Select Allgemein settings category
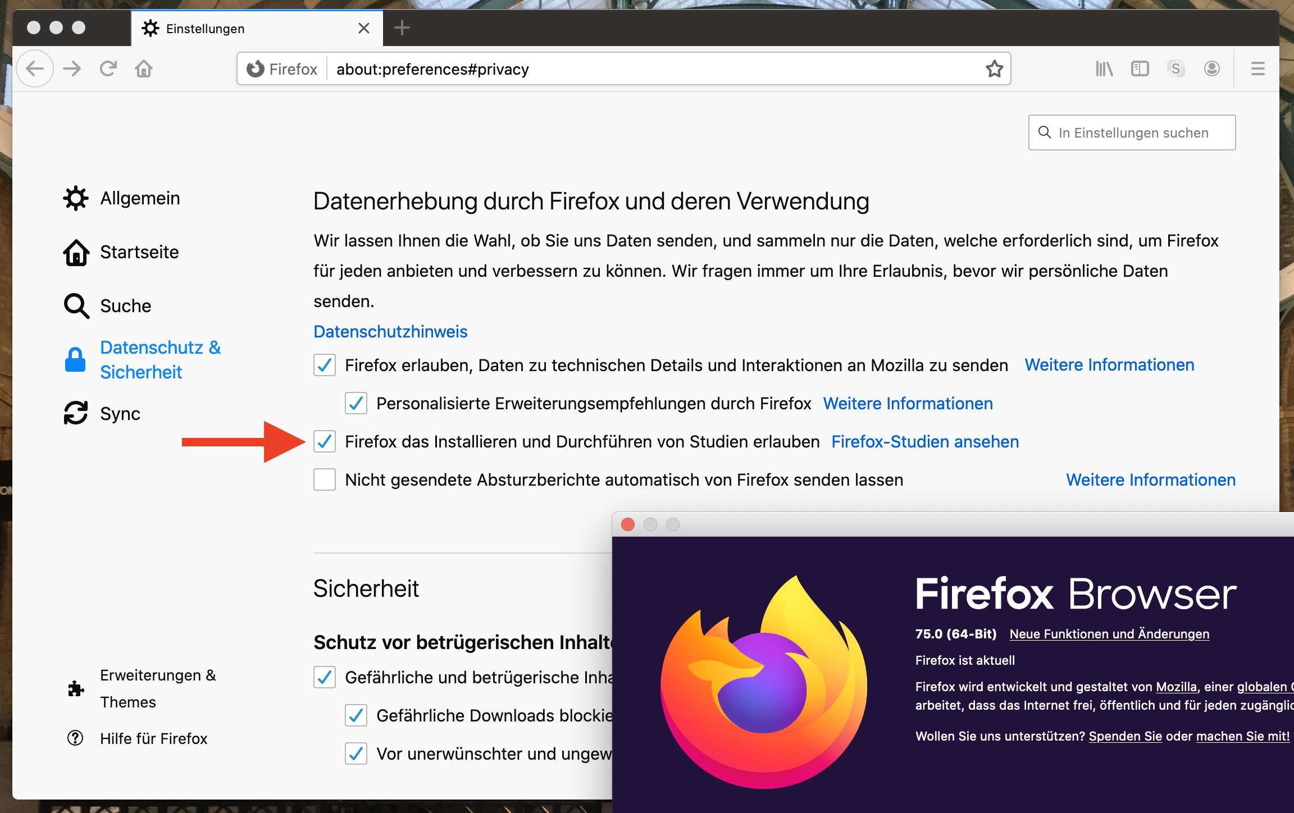The width and height of the screenshot is (1294, 813). (x=140, y=198)
